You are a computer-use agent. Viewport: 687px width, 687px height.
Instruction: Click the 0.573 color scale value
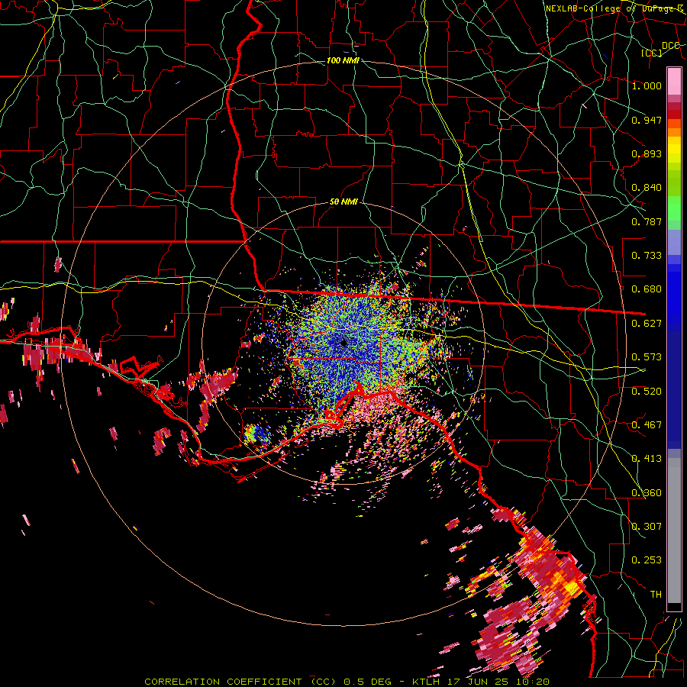[647, 357]
